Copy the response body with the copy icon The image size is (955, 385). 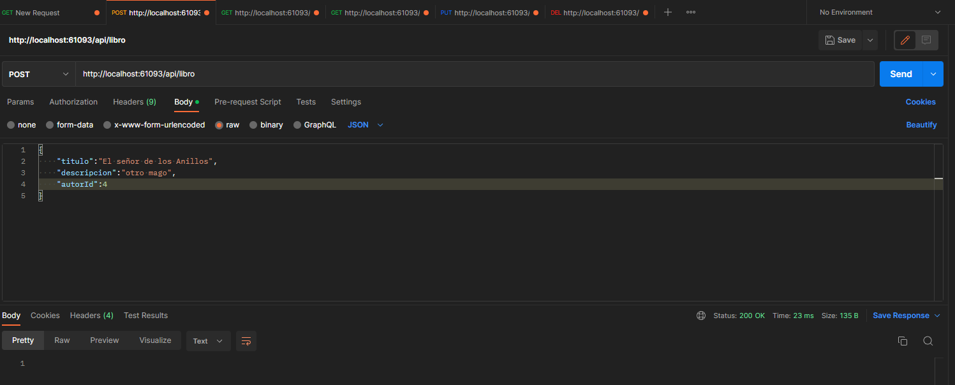point(902,341)
